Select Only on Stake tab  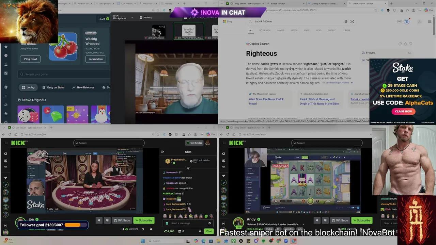(x=53, y=87)
